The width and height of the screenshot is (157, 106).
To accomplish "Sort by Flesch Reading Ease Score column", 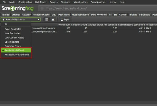I will click(x=131, y=24).
